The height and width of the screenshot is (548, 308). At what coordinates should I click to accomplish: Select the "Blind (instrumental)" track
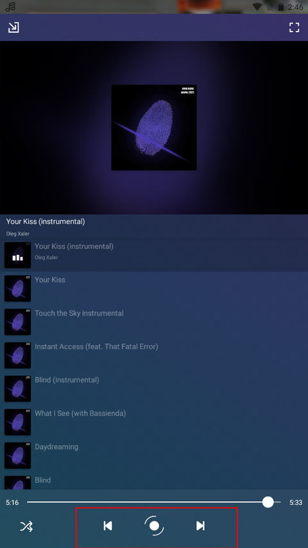154,389
